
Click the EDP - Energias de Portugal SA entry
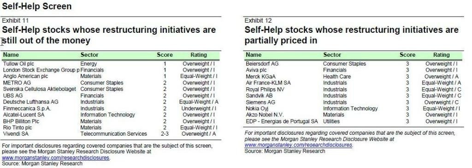282,121
